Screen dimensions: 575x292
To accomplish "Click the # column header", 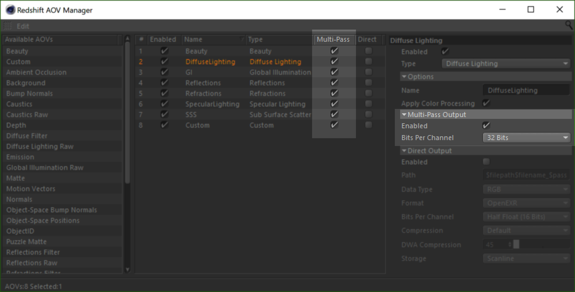I will 141,40.
